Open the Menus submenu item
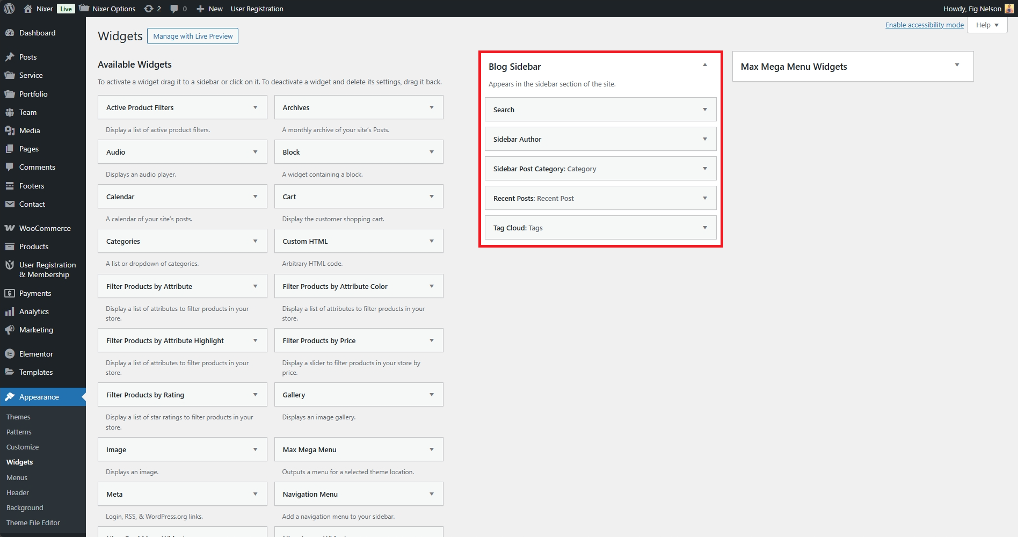Screen dimensions: 1018x537 (17, 477)
